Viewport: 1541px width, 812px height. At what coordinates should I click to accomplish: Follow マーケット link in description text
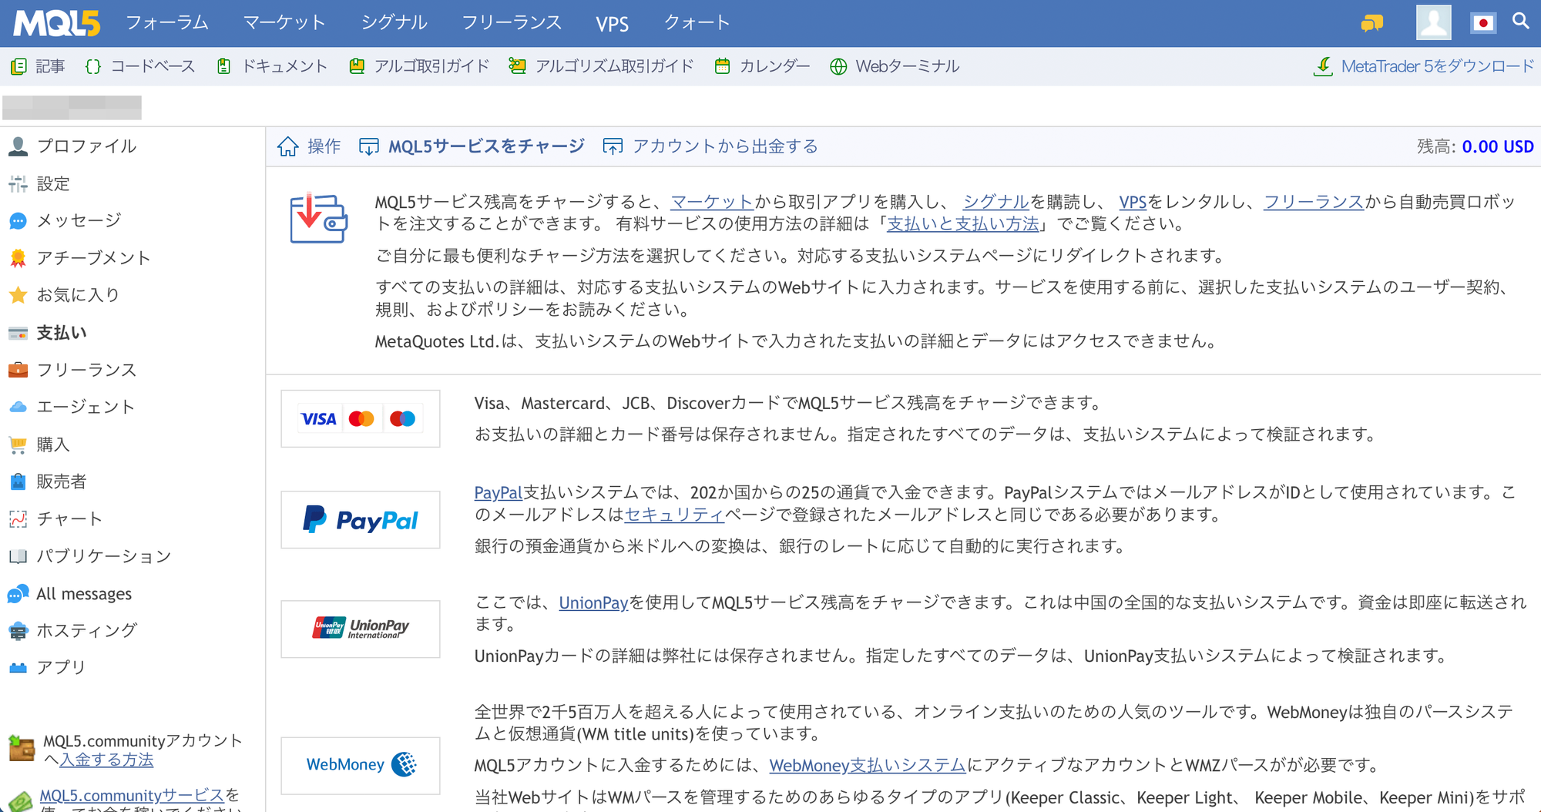tap(712, 202)
